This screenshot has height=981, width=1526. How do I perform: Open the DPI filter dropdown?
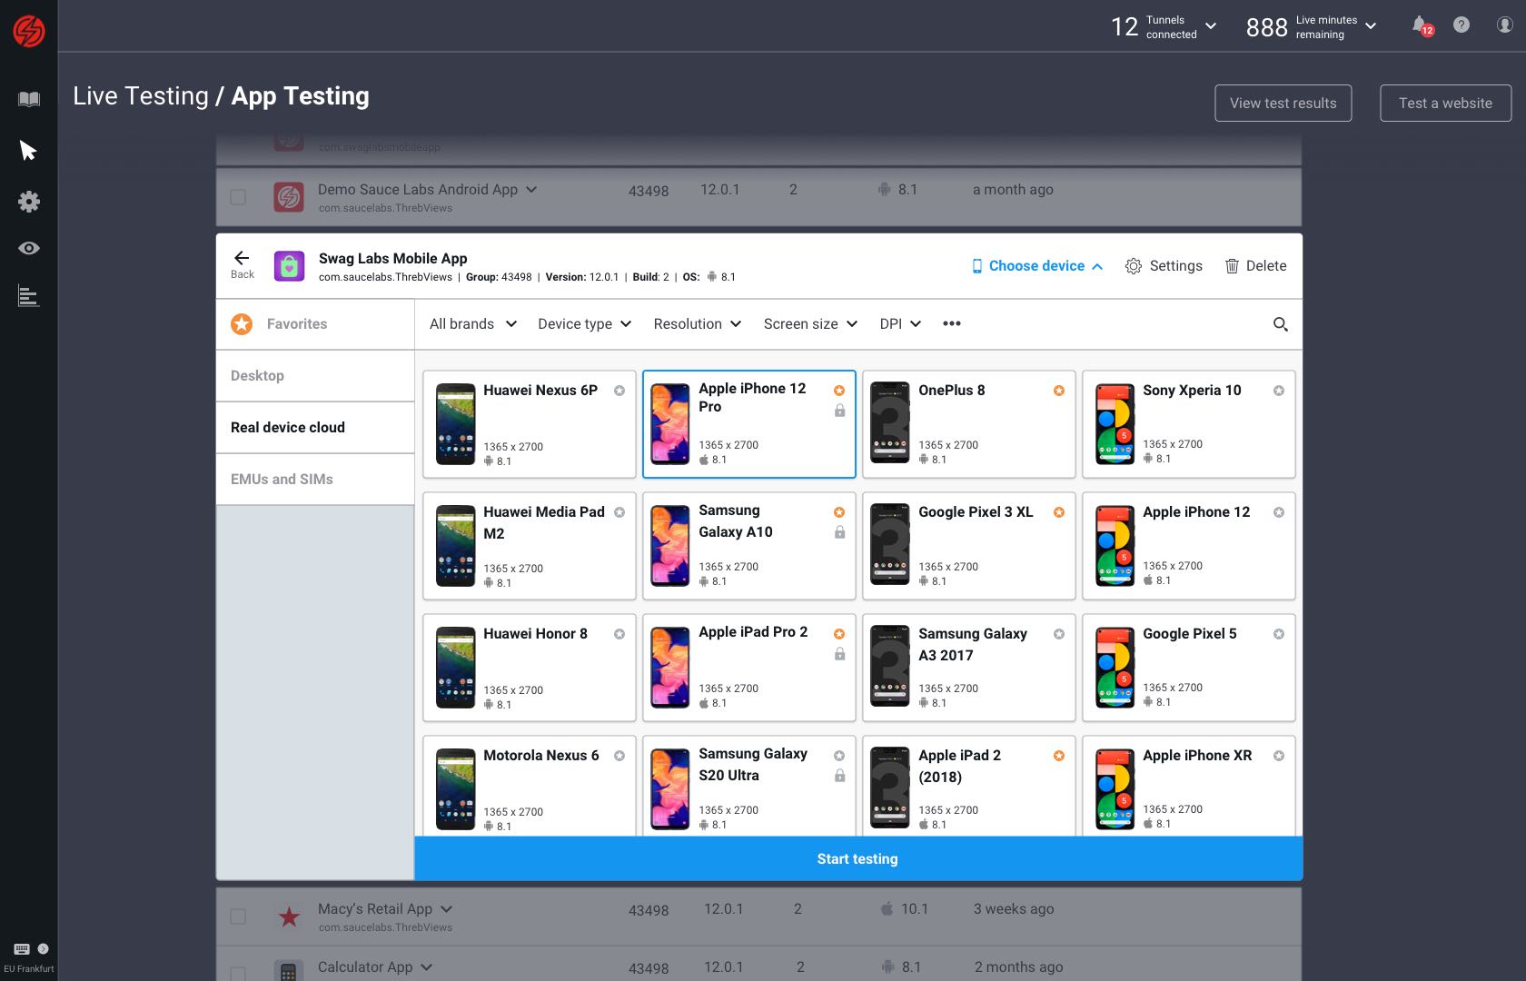pyautogui.click(x=900, y=324)
